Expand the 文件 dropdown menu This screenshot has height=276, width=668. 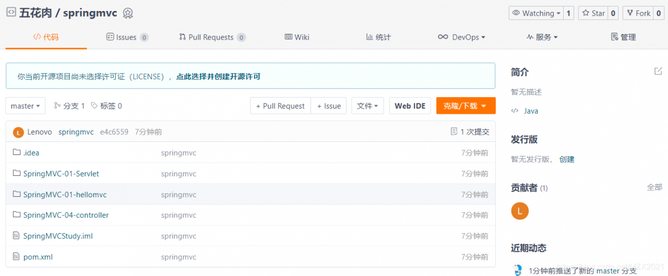point(368,106)
